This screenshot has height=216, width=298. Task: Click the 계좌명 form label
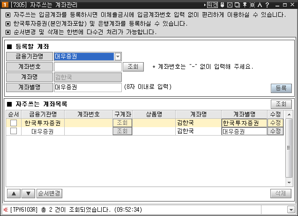click(30, 77)
